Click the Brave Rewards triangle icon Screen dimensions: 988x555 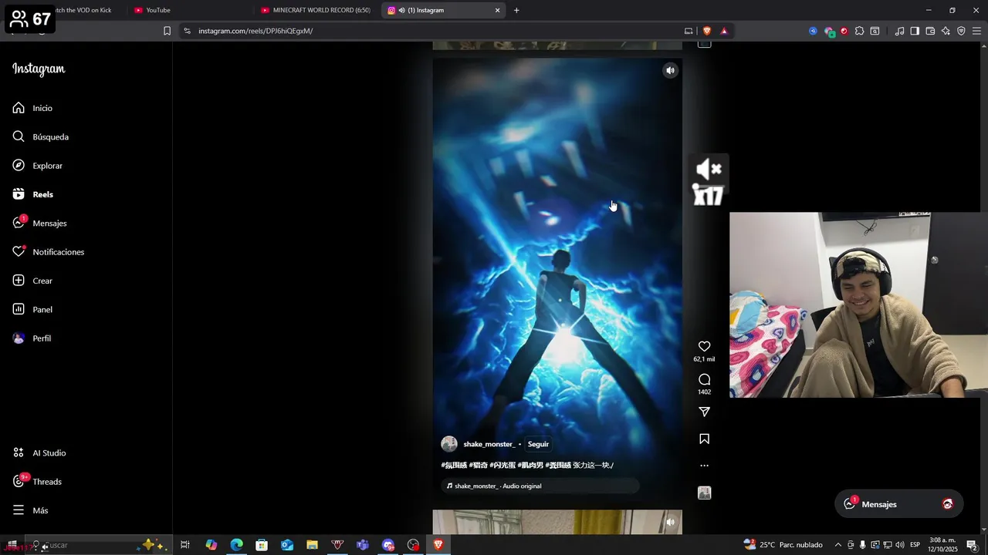pyautogui.click(x=724, y=31)
